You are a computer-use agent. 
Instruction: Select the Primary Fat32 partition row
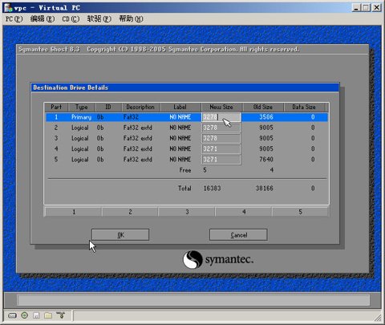(x=187, y=117)
